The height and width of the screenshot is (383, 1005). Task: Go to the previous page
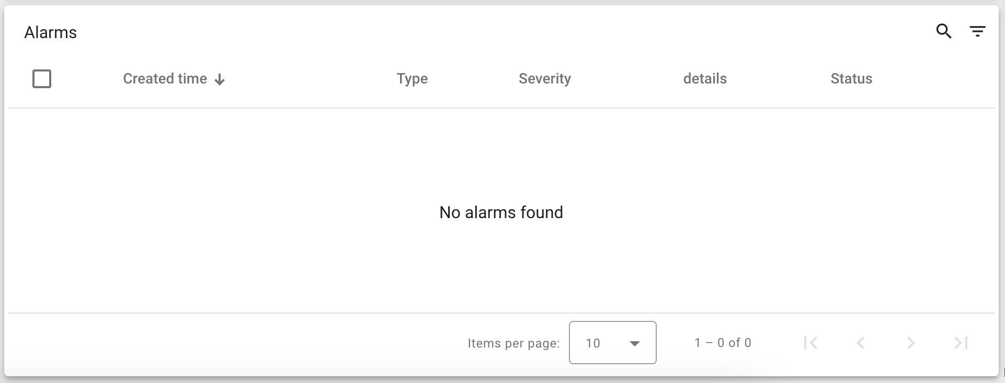(861, 343)
